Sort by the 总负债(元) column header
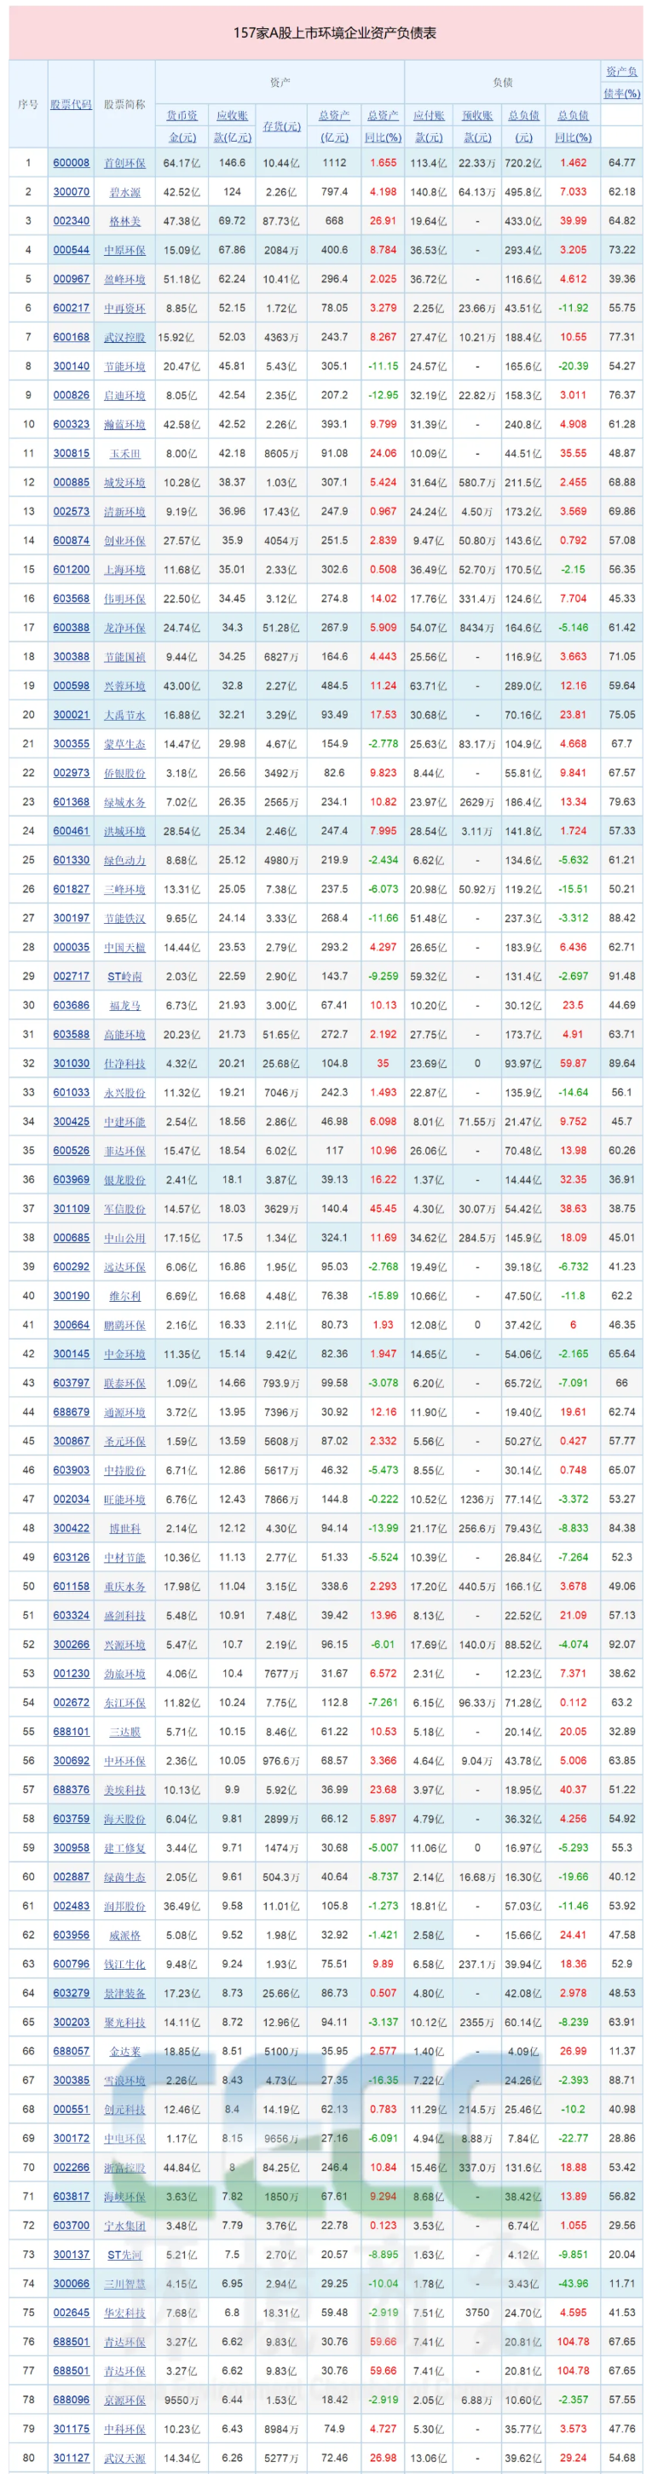 pos(523,125)
